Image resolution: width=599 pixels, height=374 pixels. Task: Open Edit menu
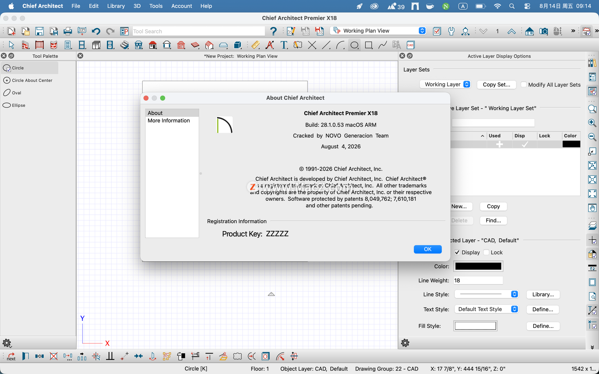94,6
